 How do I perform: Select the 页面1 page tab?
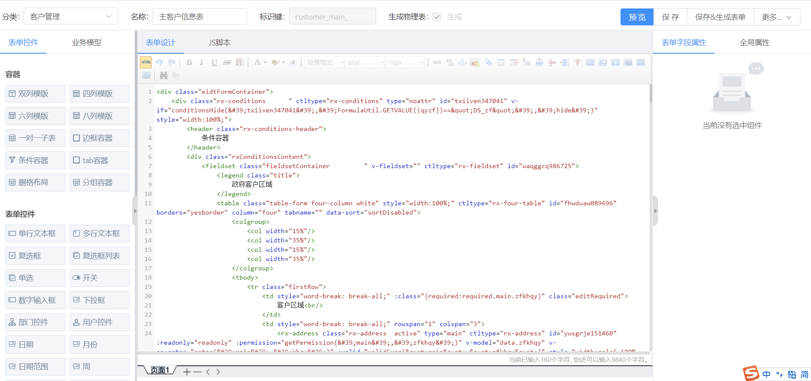tap(160, 370)
